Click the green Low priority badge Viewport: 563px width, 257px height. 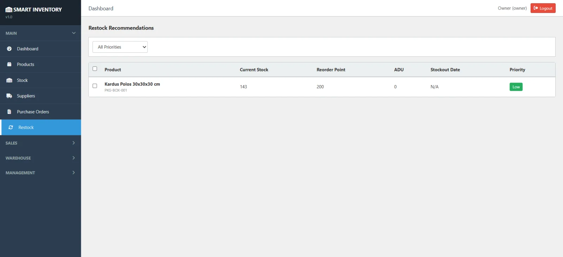tap(516, 87)
